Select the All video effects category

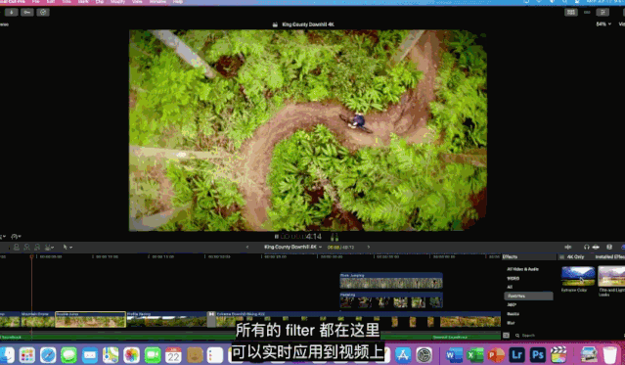coord(510,288)
